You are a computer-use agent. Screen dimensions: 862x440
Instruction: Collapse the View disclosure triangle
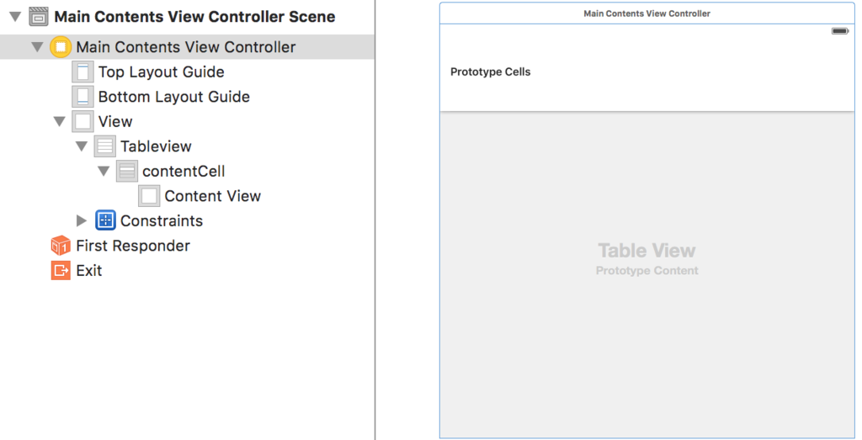click(x=60, y=121)
